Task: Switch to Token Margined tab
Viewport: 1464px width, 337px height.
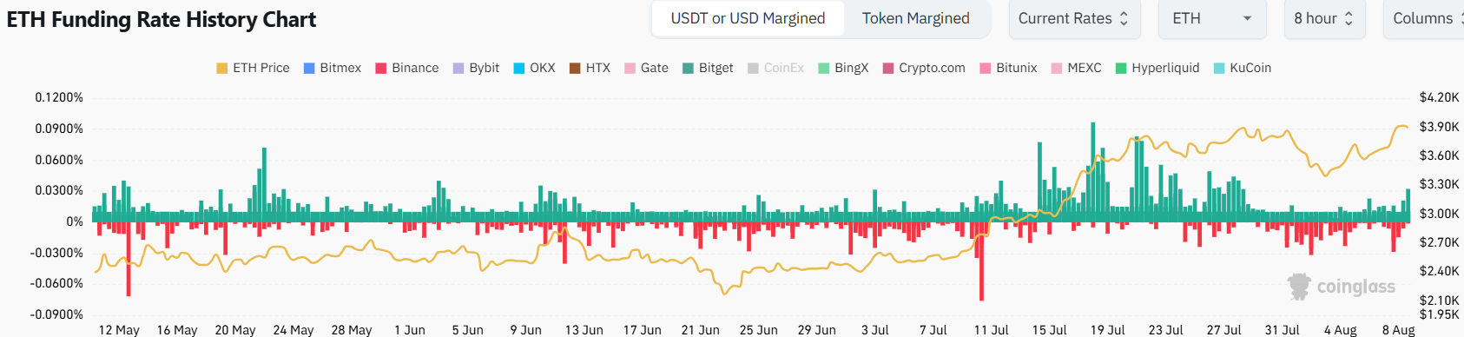Action: click(915, 18)
